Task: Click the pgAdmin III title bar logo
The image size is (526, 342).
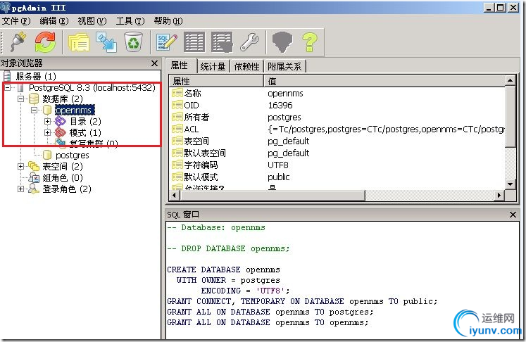Action: 5,7
